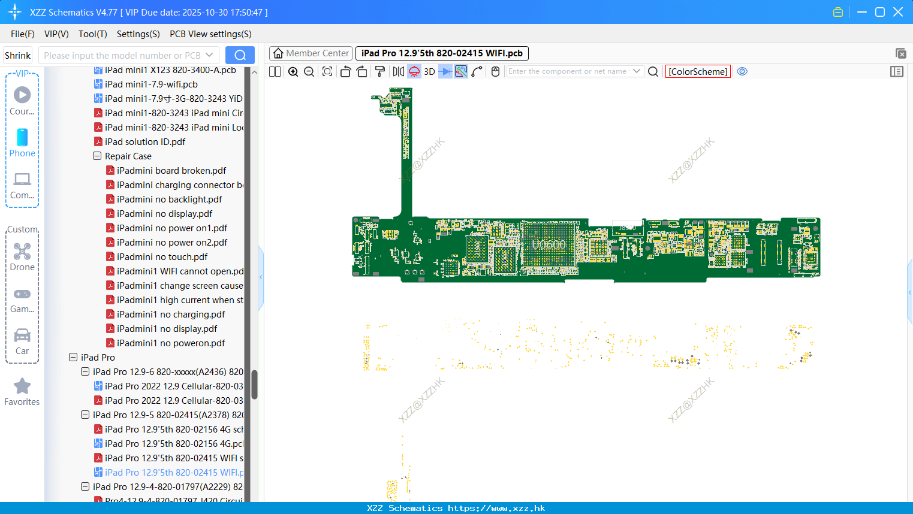This screenshot has width=913, height=514.
Task: Open the Car category
Action: coord(22,341)
